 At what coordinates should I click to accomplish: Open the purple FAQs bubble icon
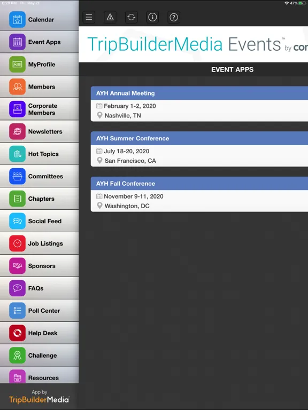[x=17, y=288]
